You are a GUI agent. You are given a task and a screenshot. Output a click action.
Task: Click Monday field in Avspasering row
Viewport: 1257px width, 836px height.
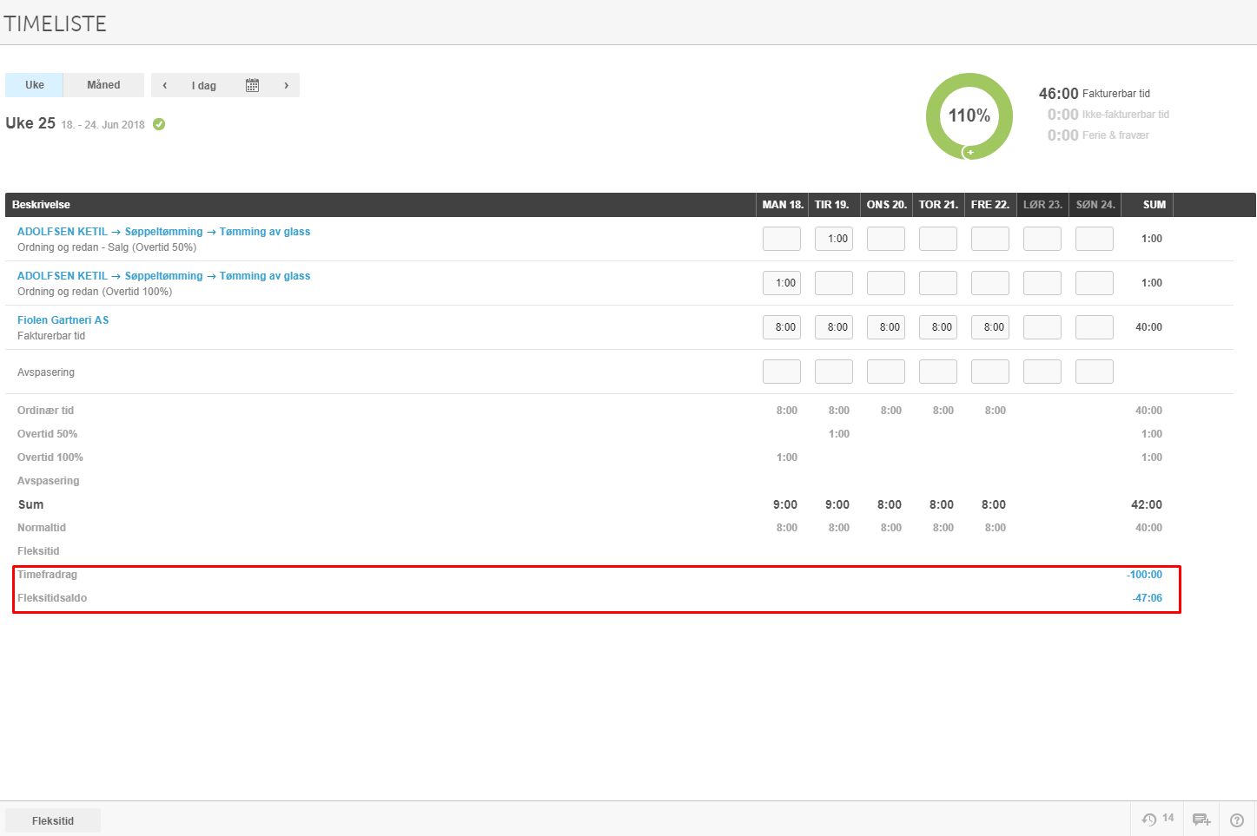tap(782, 372)
